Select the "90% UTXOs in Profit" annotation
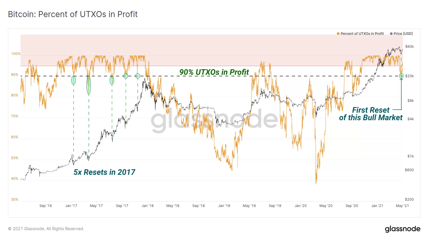 click(x=214, y=72)
